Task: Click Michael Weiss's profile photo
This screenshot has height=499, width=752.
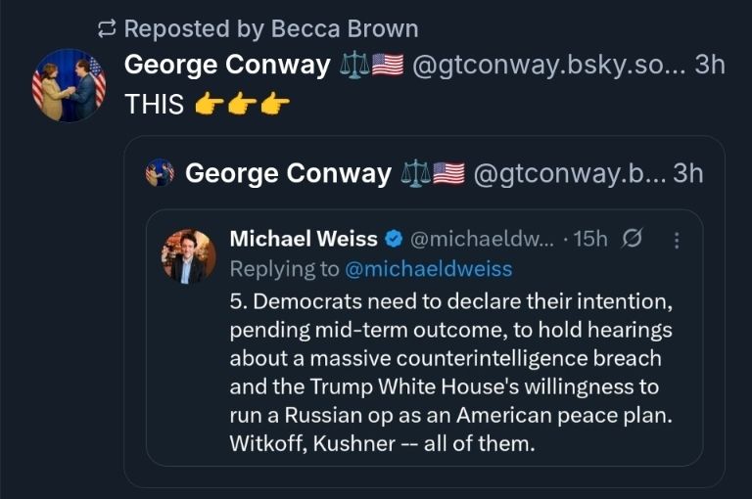Action: click(188, 256)
